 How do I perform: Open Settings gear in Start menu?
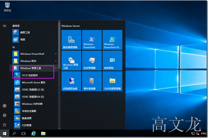click(5, 115)
